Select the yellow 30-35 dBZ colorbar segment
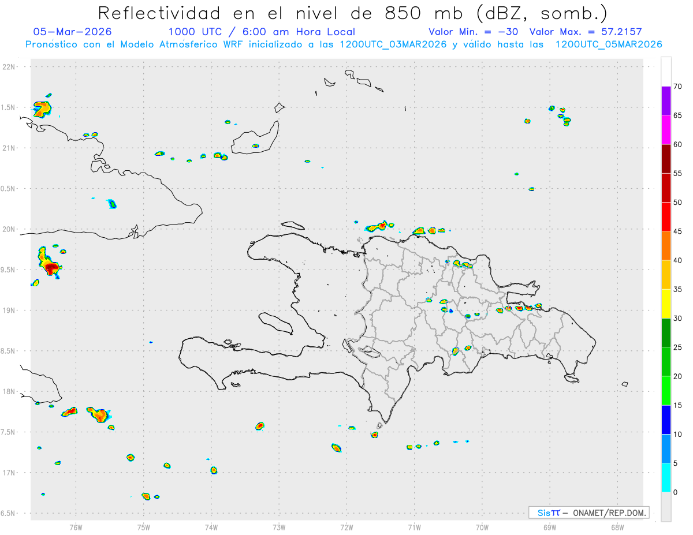Screen dimensions: 693x535 coord(666,304)
